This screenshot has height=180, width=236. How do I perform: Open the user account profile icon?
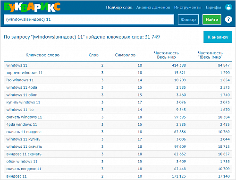[228, 7]
